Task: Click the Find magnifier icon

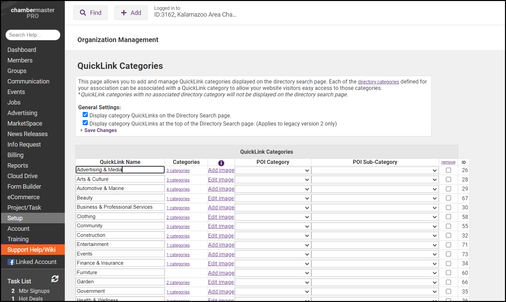Action: 83,13
